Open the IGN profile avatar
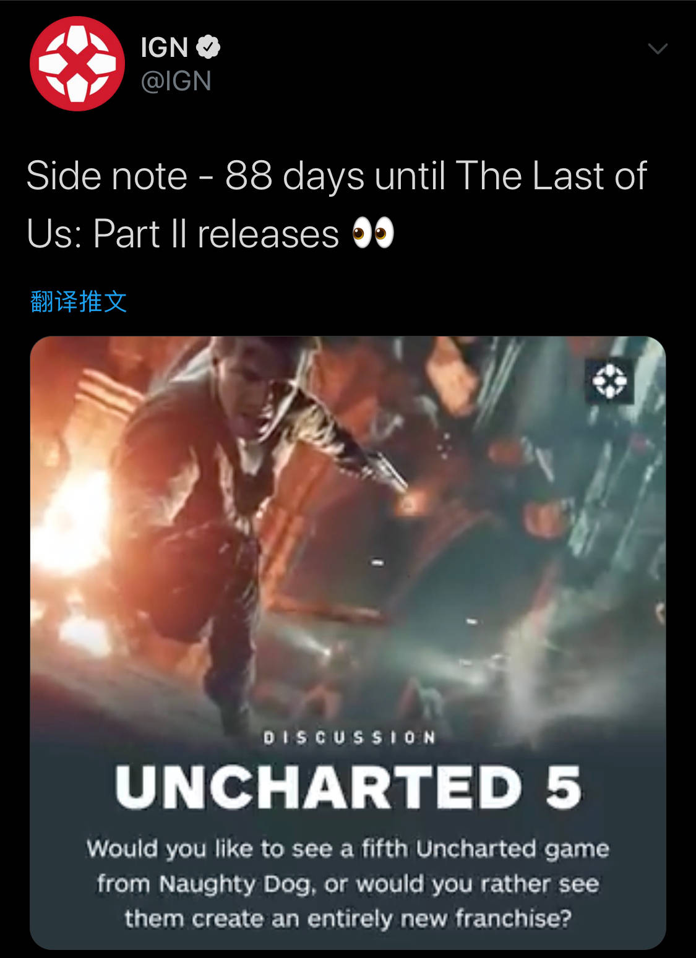 pos(77,64)
